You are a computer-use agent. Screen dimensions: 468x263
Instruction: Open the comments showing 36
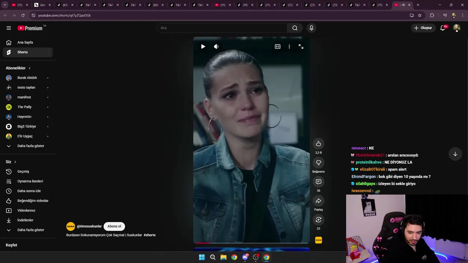(x=318, y=182)
